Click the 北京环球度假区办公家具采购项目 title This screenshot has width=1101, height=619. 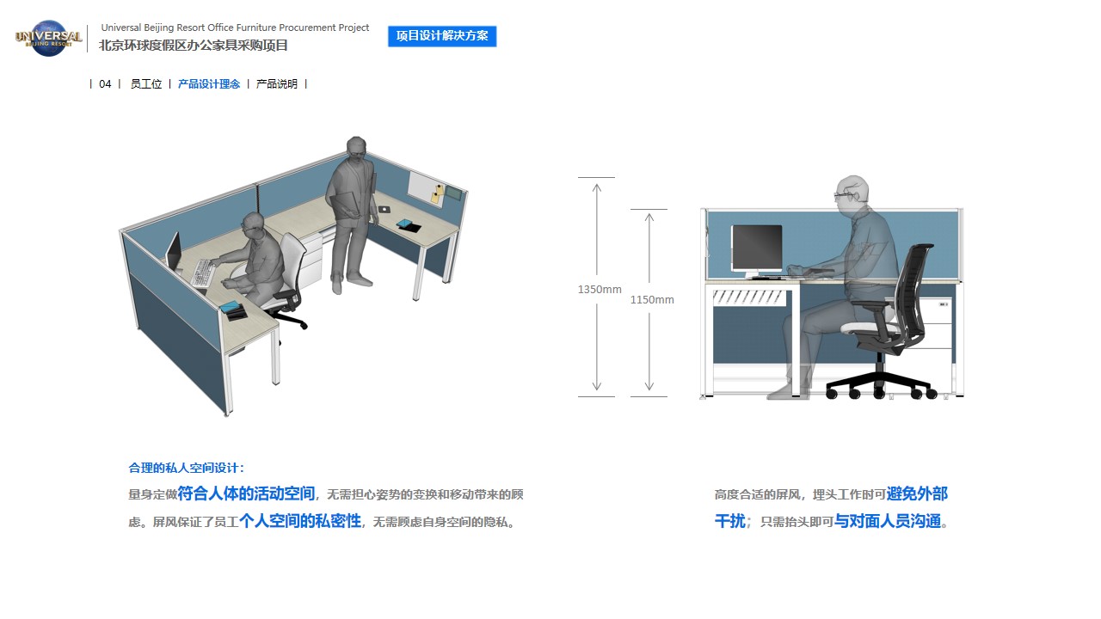[x=194, y=46]
